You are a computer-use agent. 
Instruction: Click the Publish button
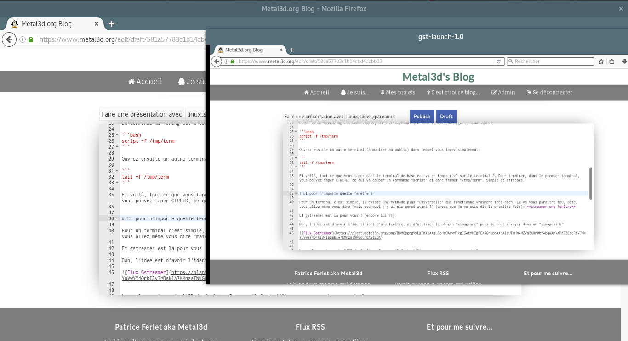[422, 117]
